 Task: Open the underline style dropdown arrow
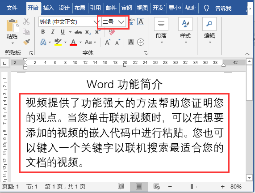tap(70, 32)
